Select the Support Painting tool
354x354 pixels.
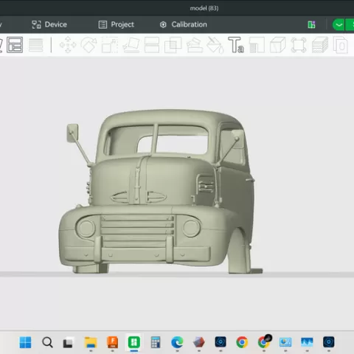tap(195, 45)
